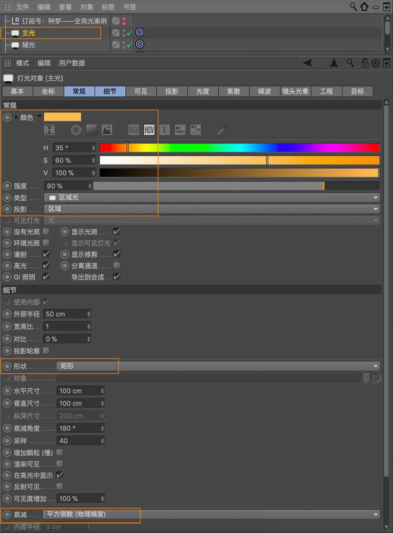The image size is (393, 533).
Task: Click the target icon beside 主光
Action: coord(139,32)
